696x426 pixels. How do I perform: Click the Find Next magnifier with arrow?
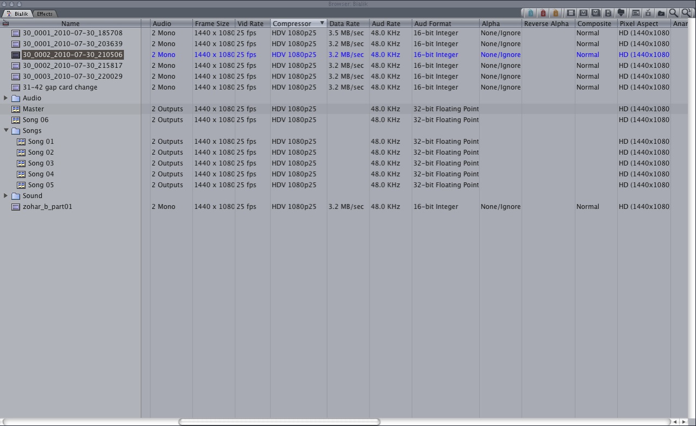click(x=686, y=13)
